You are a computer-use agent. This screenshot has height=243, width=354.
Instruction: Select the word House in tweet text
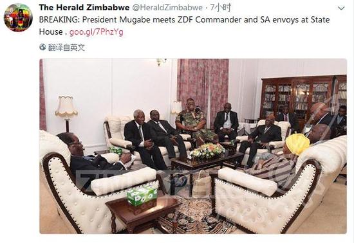51,32
